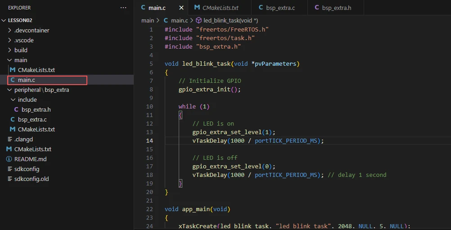This screenshot has width=451, height=230.
Task: Collapse the peripheral\bsp_extra folder
Action: pos(9,90)
